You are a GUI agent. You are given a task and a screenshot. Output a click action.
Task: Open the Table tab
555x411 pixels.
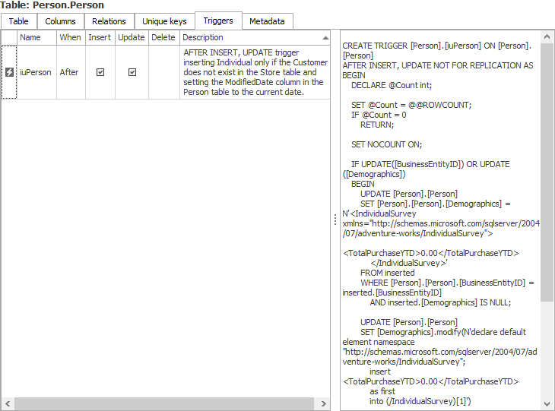point(18,21)
